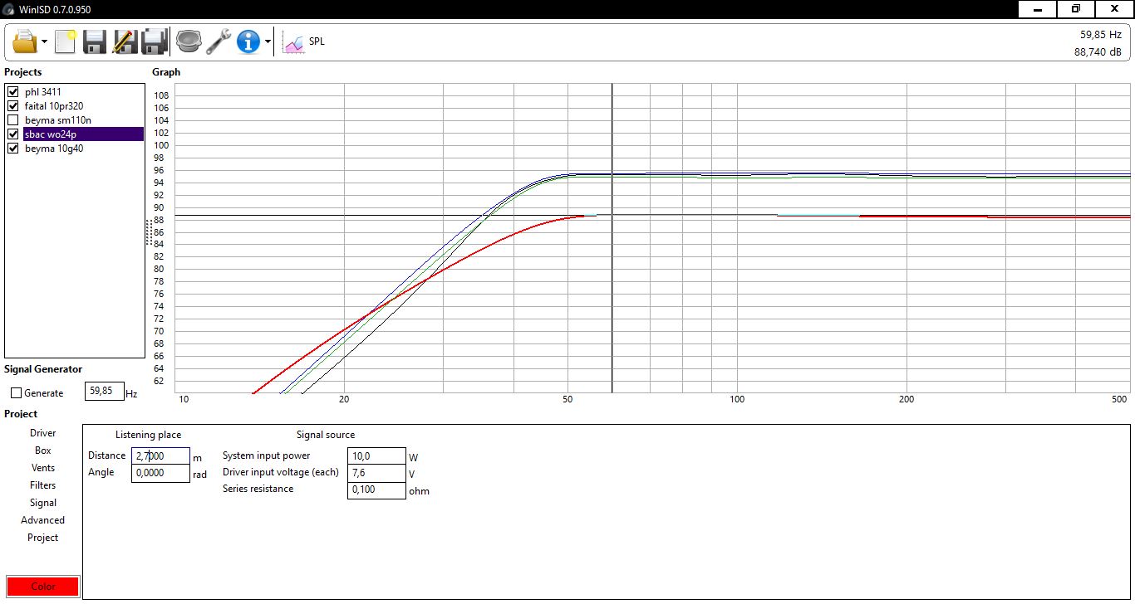This screenshot has height=604, width=1135.
Task: Expand the info icon dropdown arrow
Action: [268, 41]
